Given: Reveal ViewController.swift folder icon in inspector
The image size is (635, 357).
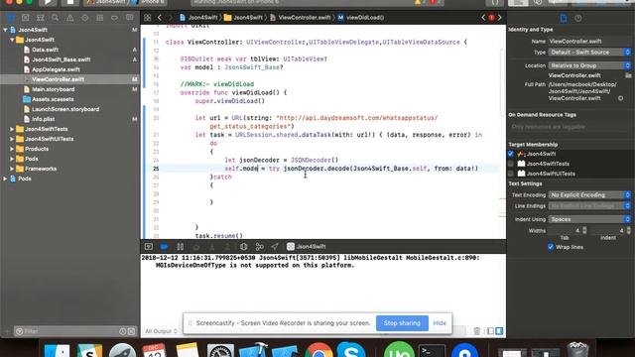Looking at the screenshot, I should click(x=628, y=75).
